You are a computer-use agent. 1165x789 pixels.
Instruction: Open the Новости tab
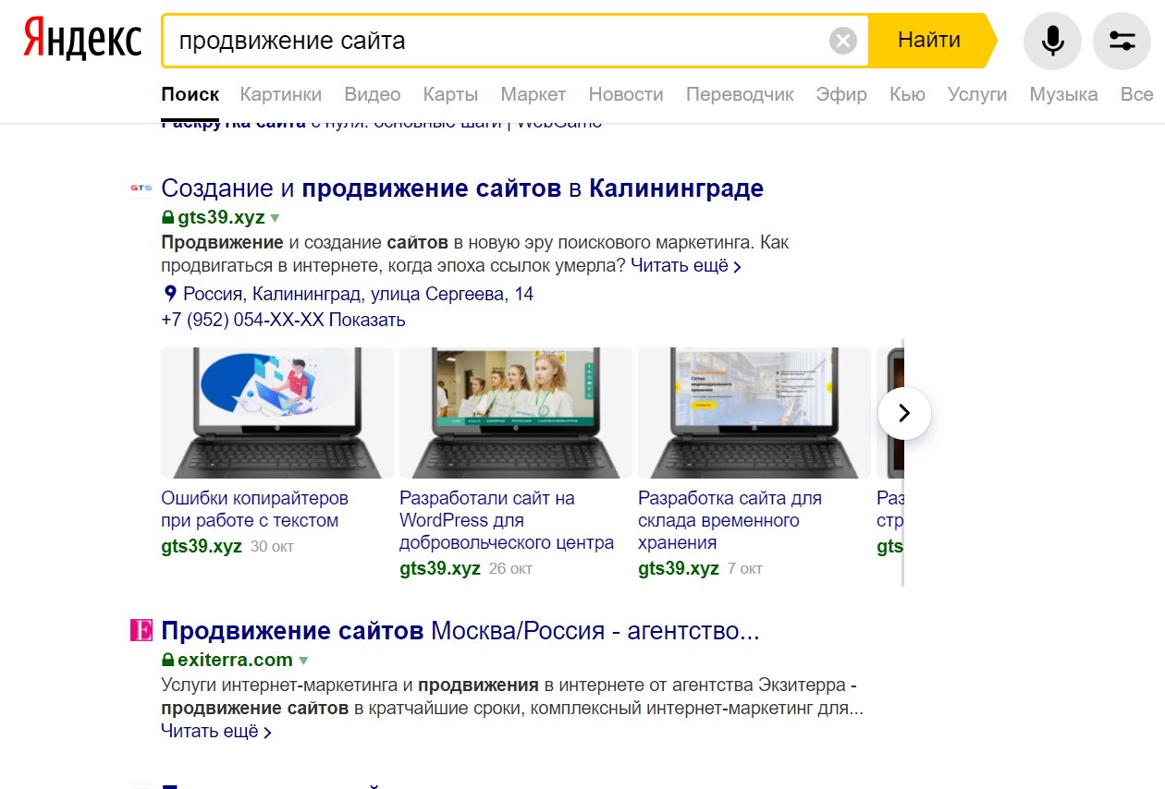click(626, 94)
